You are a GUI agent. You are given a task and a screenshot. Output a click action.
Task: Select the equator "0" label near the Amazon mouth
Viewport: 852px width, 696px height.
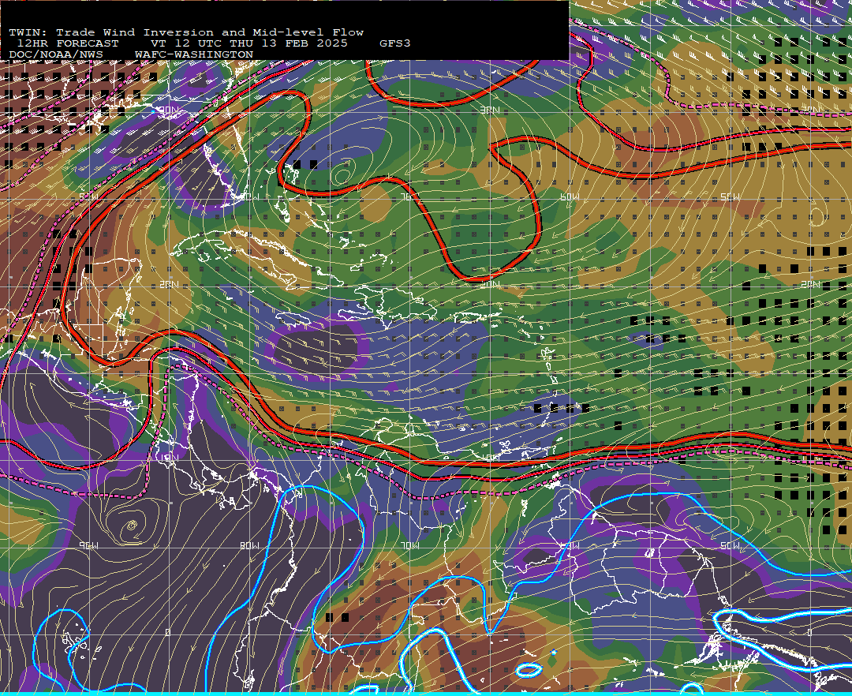coord(809,632)
